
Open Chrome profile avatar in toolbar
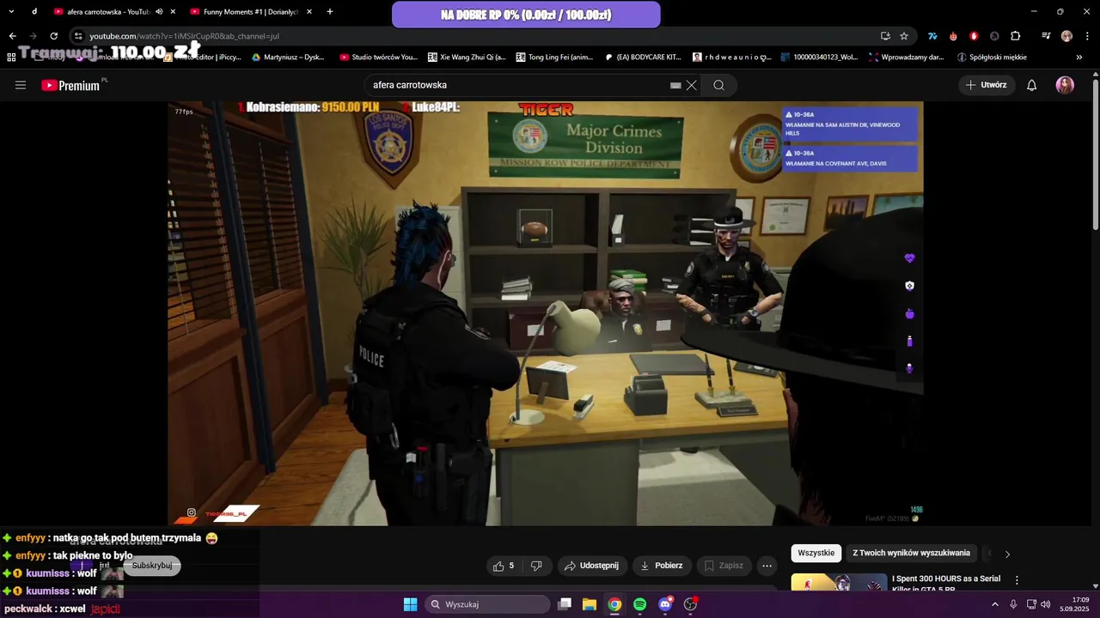click(1066, 36)
